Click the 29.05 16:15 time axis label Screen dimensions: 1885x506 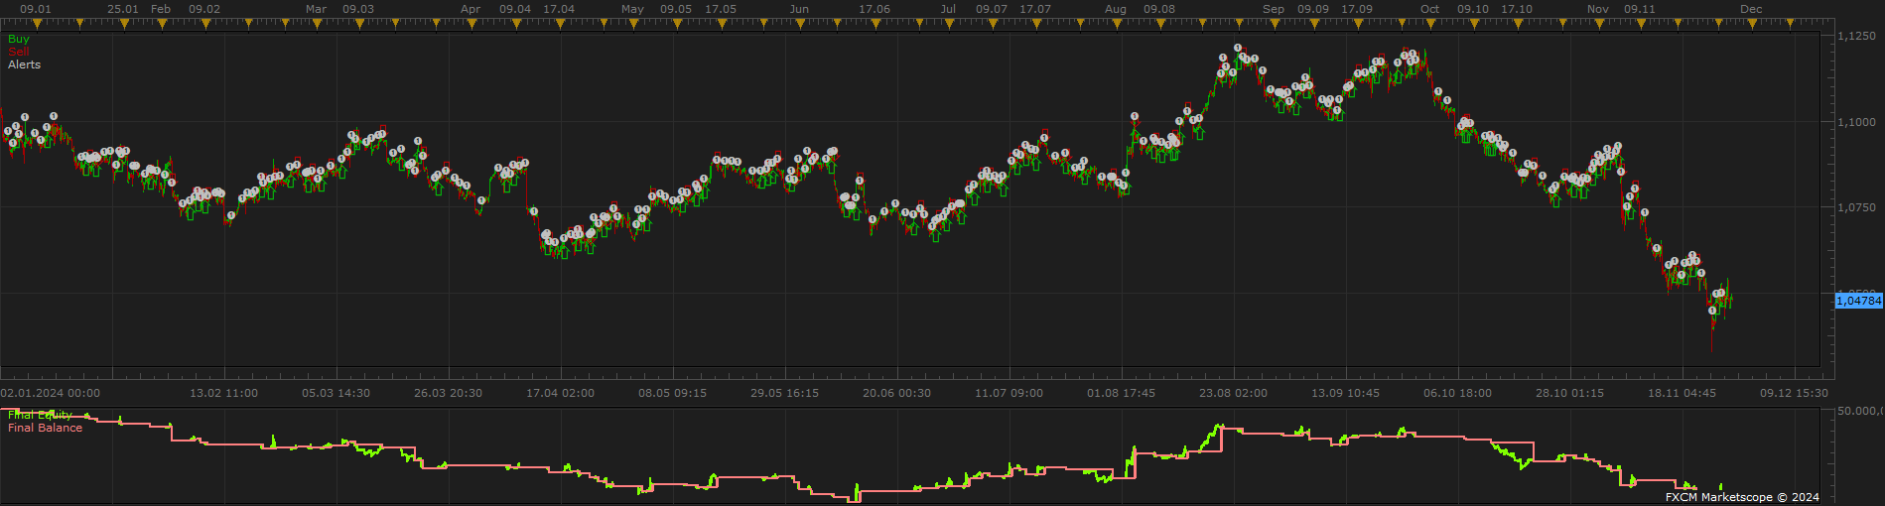tap(784, 393)
